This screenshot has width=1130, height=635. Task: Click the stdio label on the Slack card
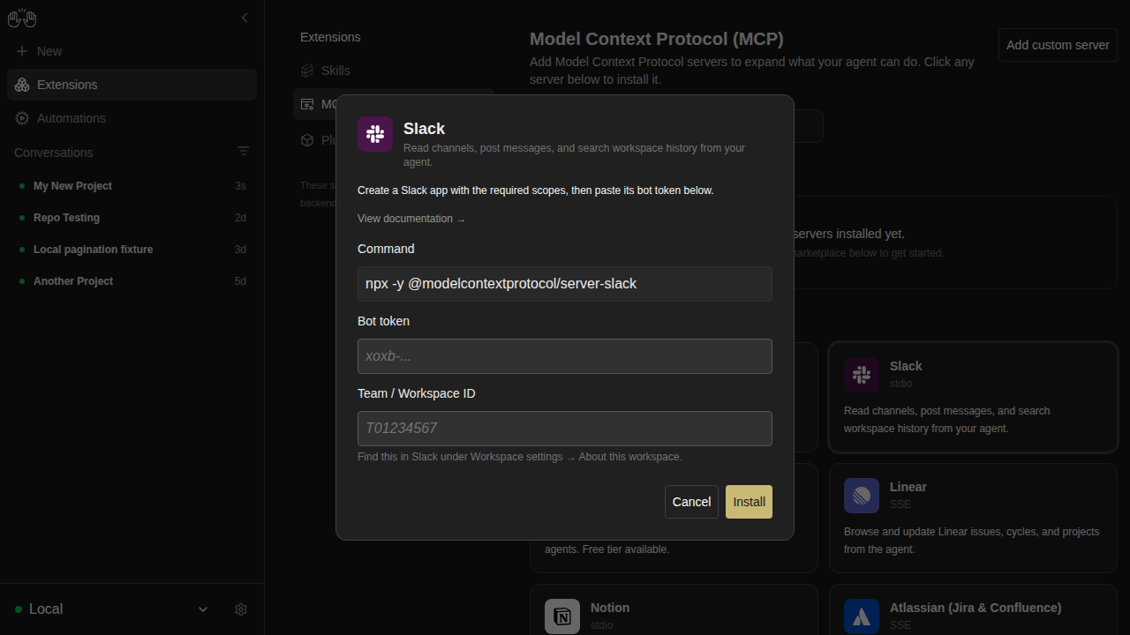[901, 384]
